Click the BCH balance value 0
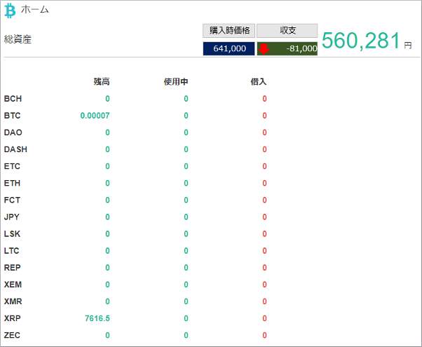Screen dimensions: 422x347 pyautogui.click(x=107, y=99)
